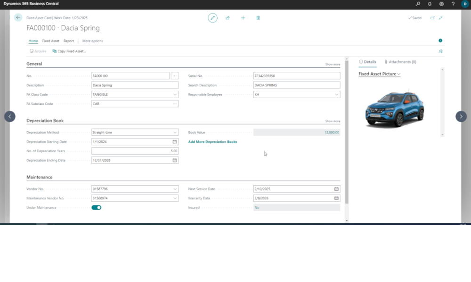Click the No. field assist-edit ellipsis

coord(175,76)
